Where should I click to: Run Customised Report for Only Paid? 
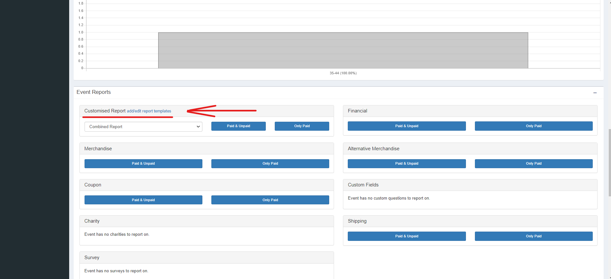tap(302, 126)
